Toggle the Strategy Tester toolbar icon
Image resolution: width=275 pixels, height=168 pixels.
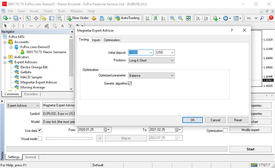(x=59, y=18)
